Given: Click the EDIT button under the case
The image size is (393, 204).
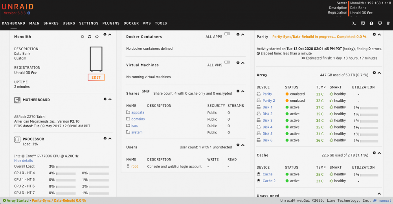Looking at the screenshot, I should (96, 78).
